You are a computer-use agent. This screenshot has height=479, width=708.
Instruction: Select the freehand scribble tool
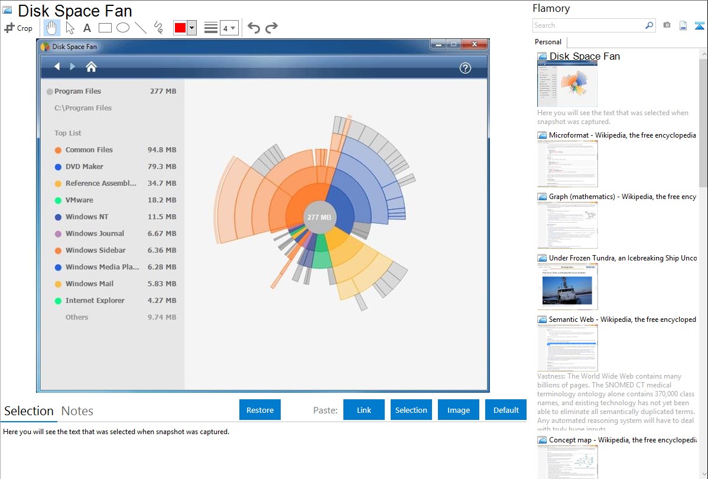(158, 28)
